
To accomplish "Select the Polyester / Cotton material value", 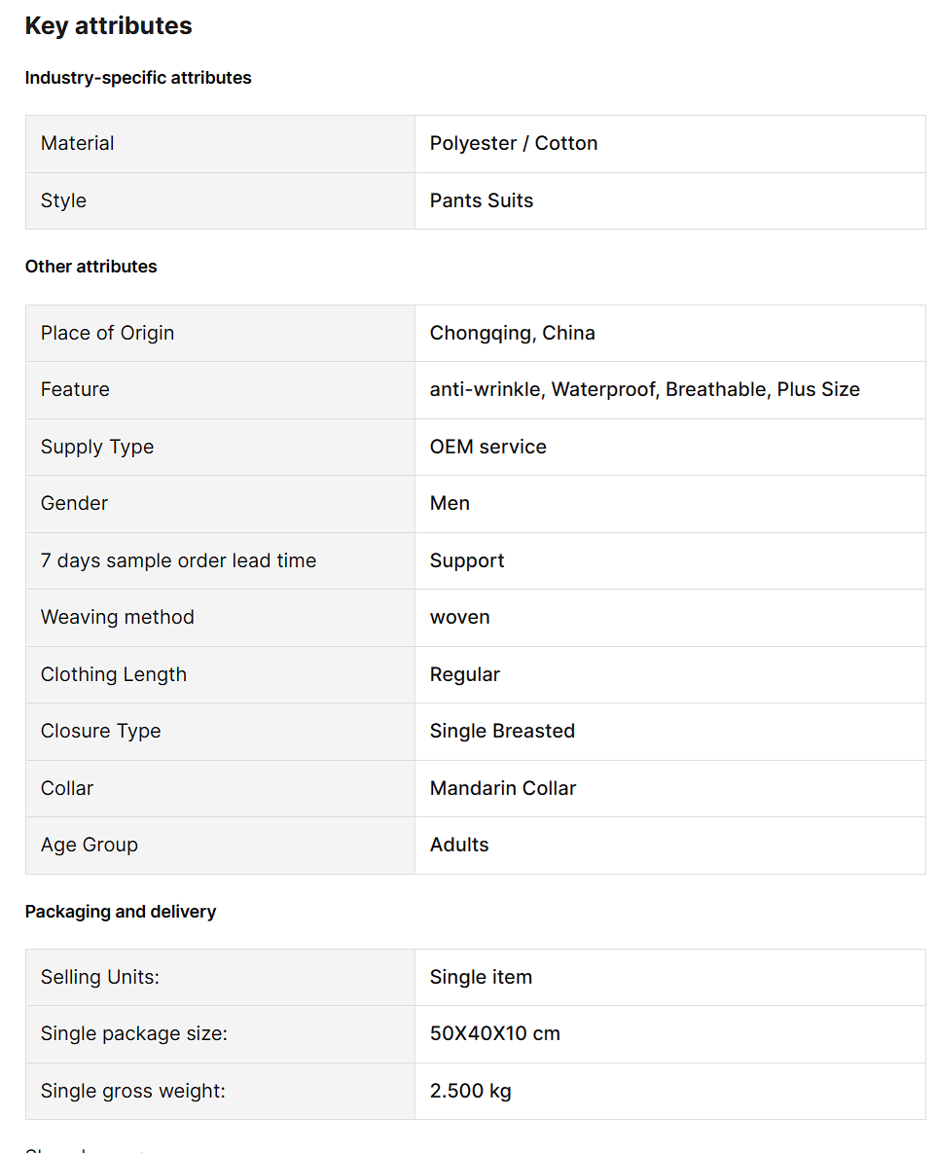I will [514, 143].
